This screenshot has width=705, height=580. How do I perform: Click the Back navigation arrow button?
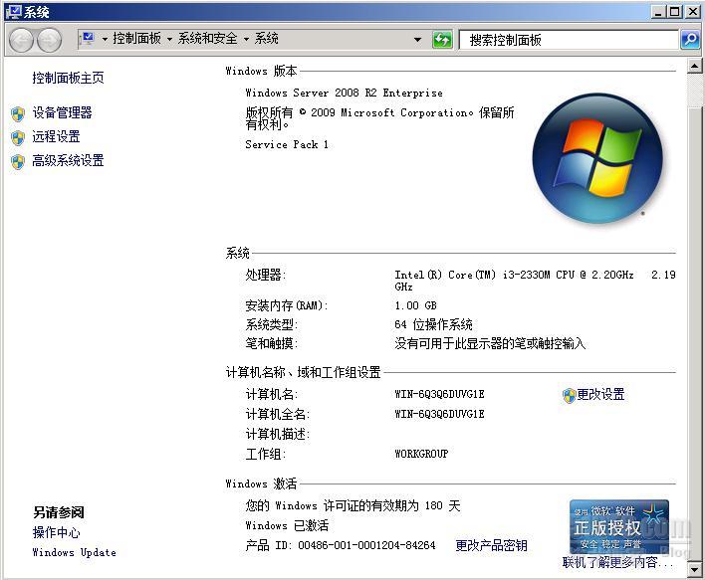pos(21,41)
